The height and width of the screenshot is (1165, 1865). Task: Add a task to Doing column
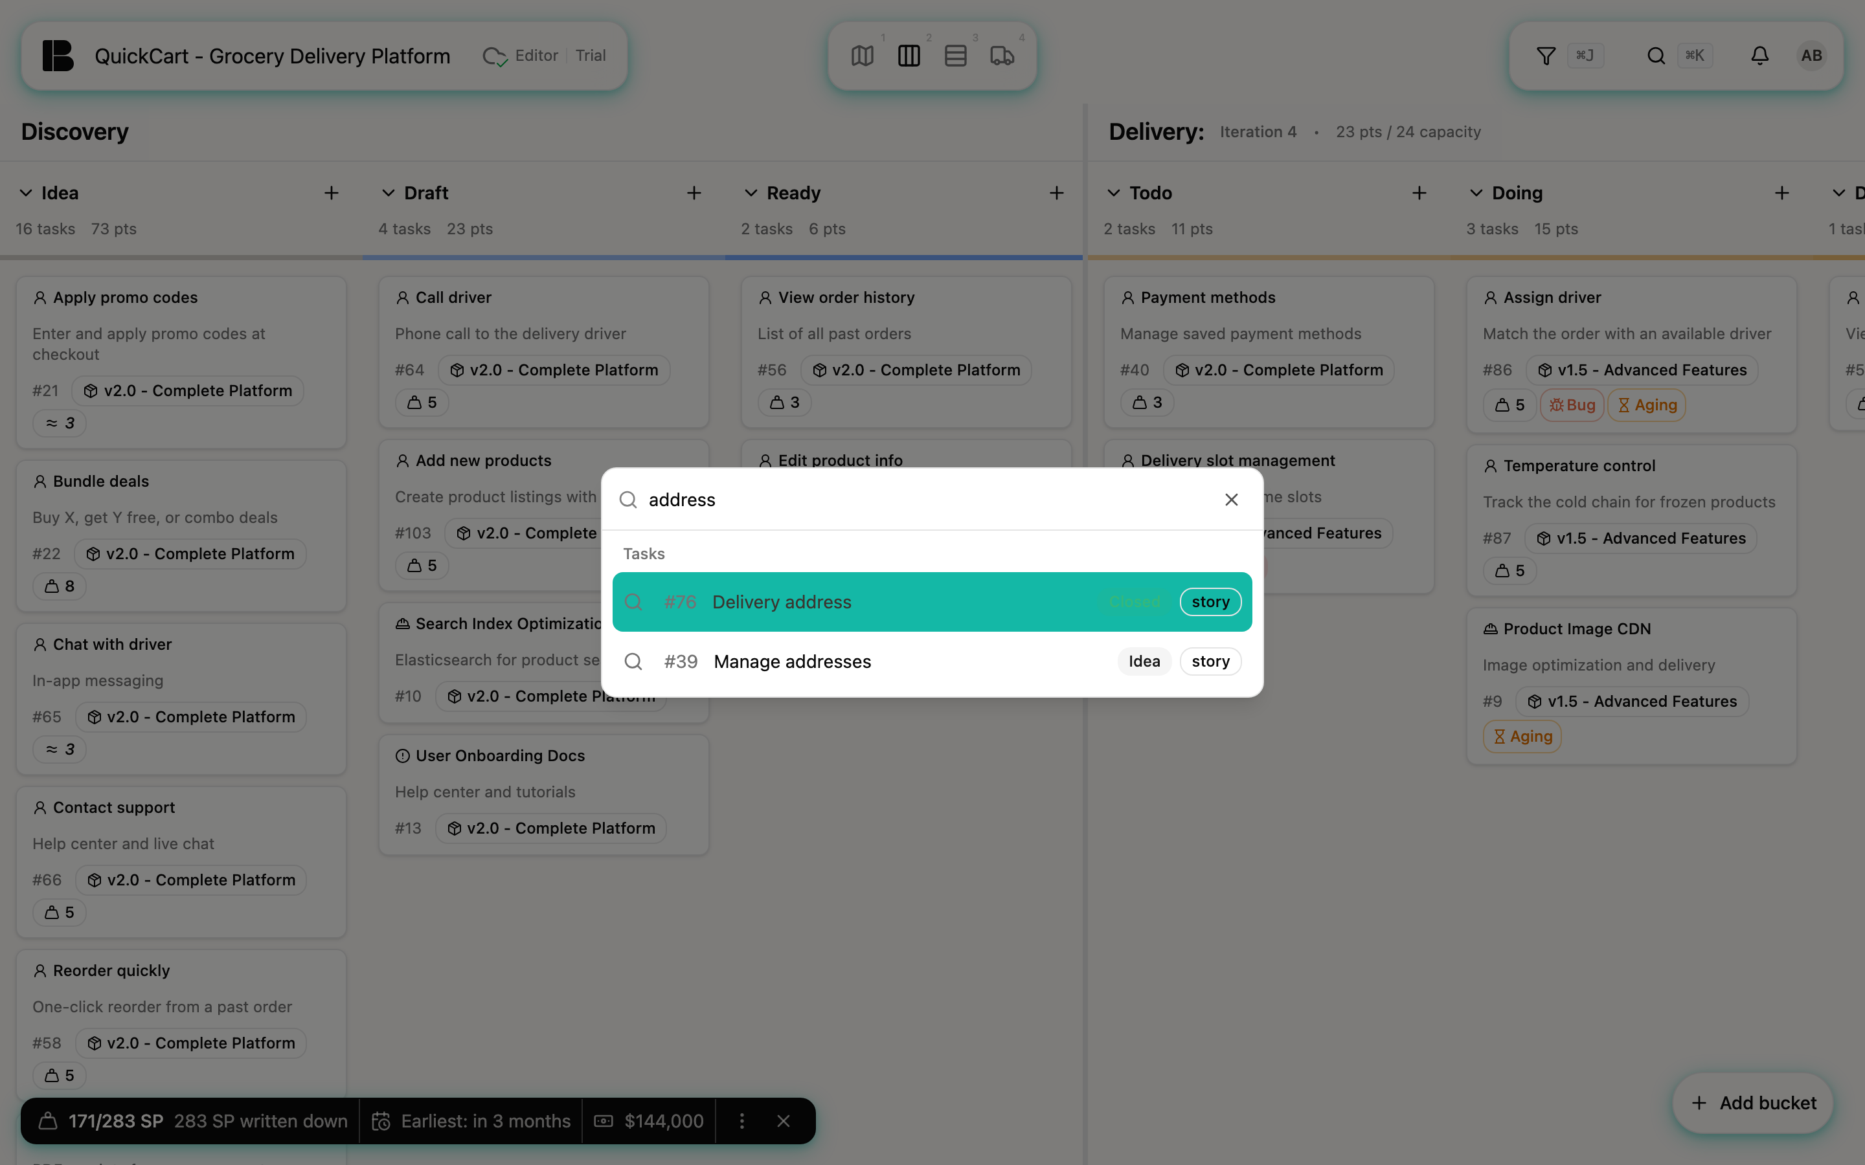click(x=1781, y=193)
